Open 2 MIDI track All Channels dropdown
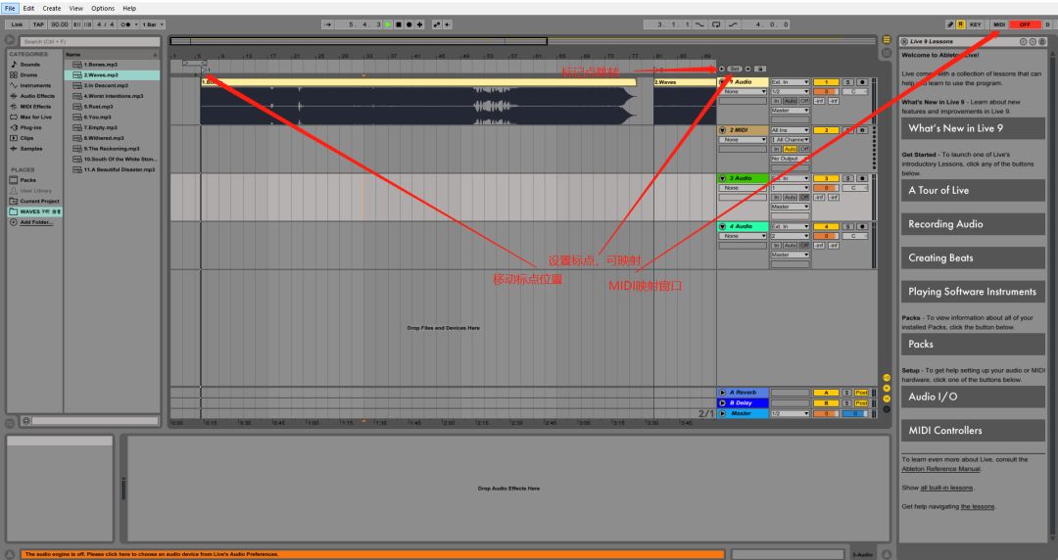1058x560 pixels. 791,140
